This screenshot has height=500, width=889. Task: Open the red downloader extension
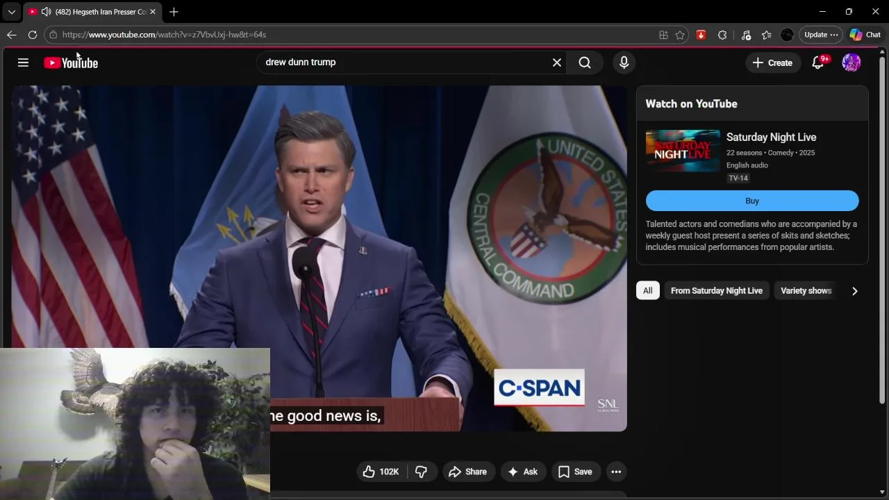coord(701,35)
